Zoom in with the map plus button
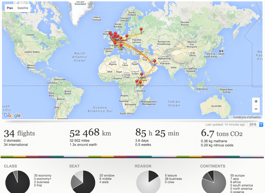The image size is (265, 193). click(x=256, y=101)
